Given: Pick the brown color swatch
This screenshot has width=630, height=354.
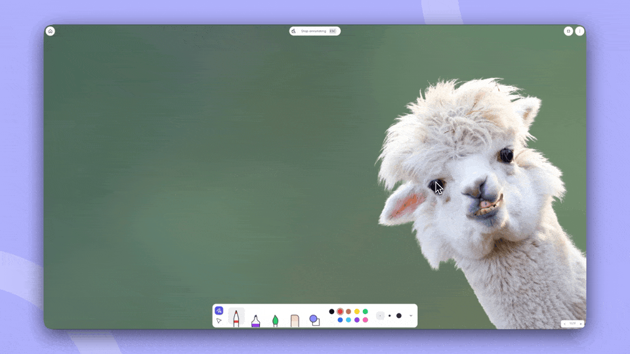Looking at the screenshot, I should tap(348, 311).
